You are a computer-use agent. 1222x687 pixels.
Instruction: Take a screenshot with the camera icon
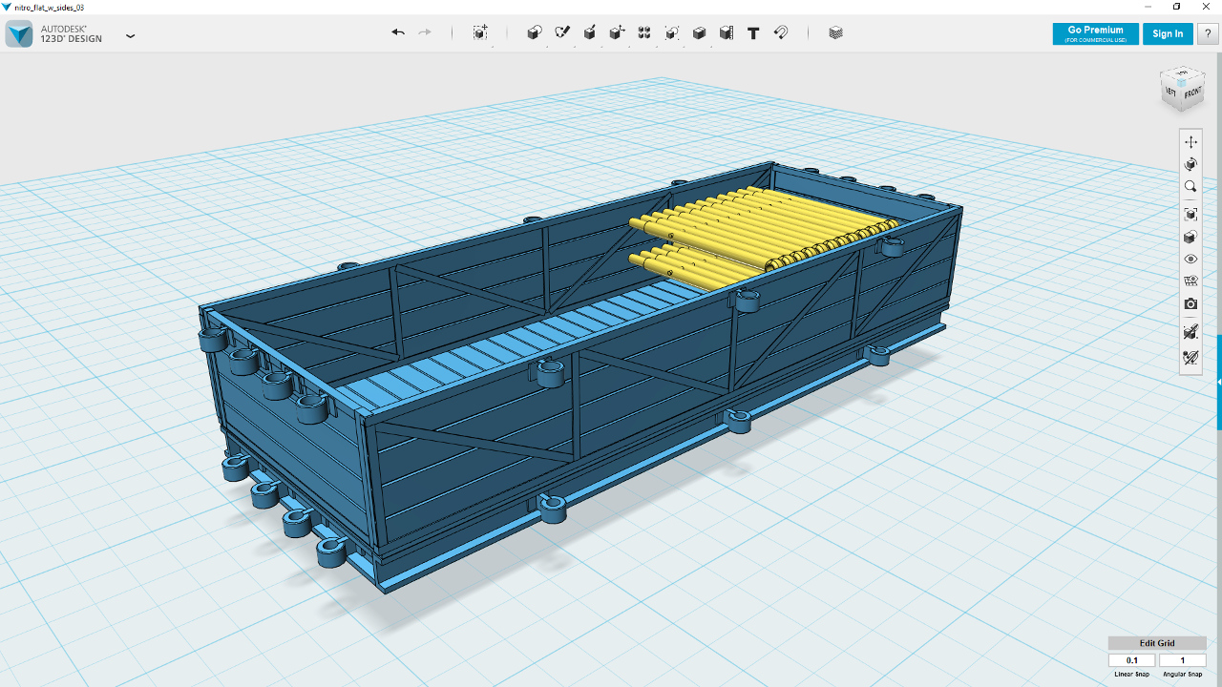[1190, 304]
